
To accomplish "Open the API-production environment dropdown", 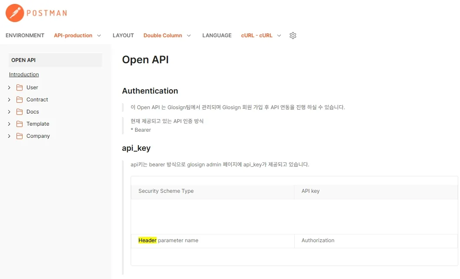I will click(99, 36).
